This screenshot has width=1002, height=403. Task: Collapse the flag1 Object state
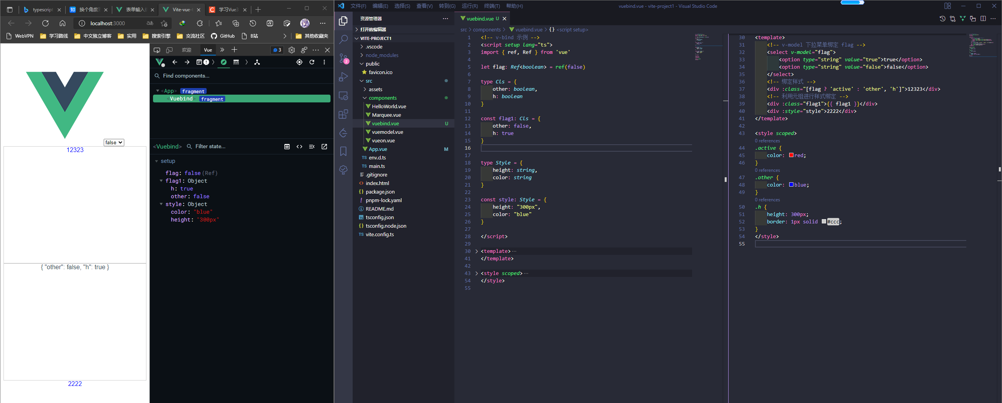[x=161, y=181]
